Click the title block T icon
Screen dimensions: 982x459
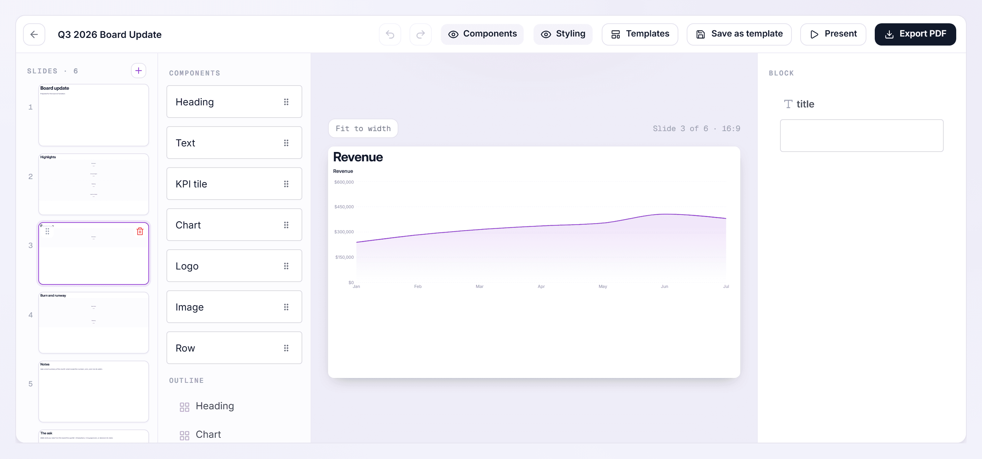pyautogui.click(x=788, y=104)
